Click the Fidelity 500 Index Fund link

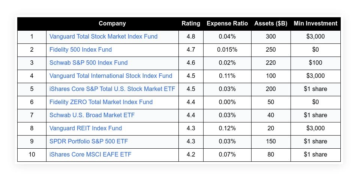81,50
